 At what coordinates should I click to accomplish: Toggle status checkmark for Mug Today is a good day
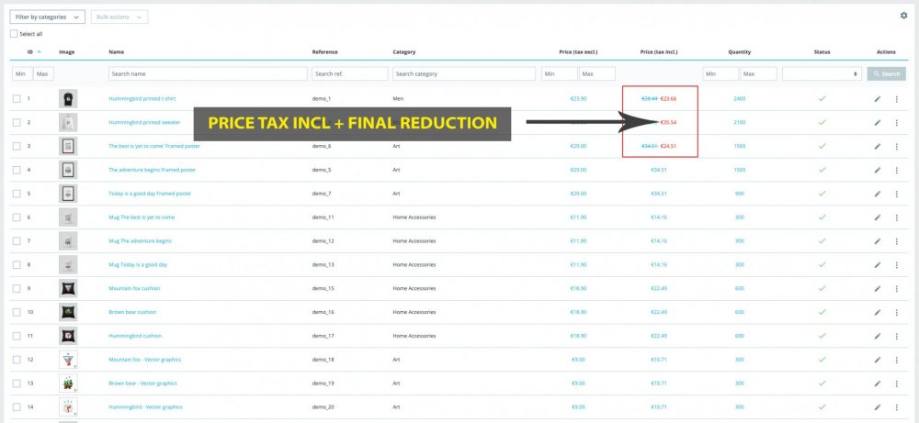point(822,264)
